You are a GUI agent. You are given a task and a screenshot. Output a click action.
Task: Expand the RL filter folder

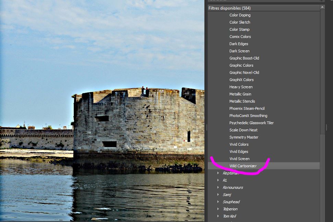pos(218,180)
